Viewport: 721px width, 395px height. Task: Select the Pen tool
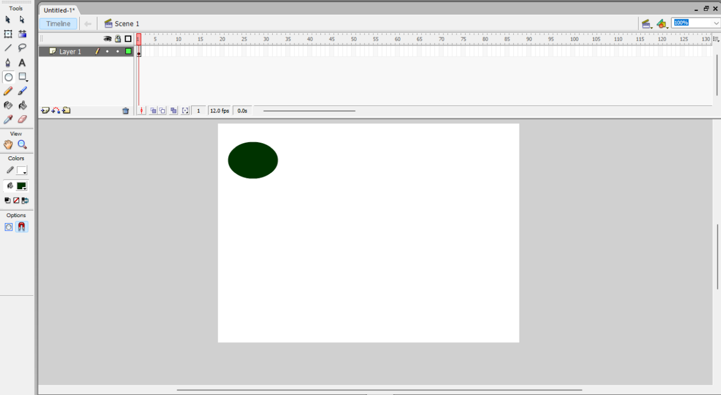click(x=8, y=63)
